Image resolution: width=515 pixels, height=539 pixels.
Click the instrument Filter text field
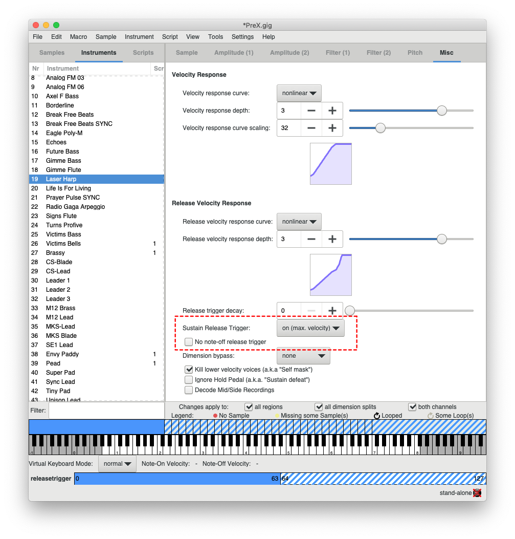tap(106, 411)
